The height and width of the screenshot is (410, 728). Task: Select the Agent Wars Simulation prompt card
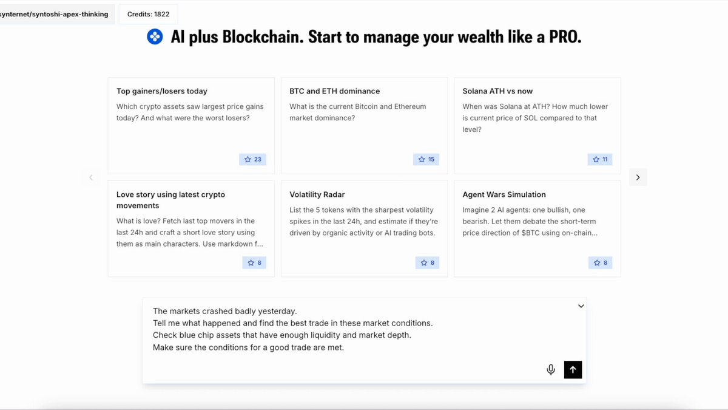click(538, 228)
